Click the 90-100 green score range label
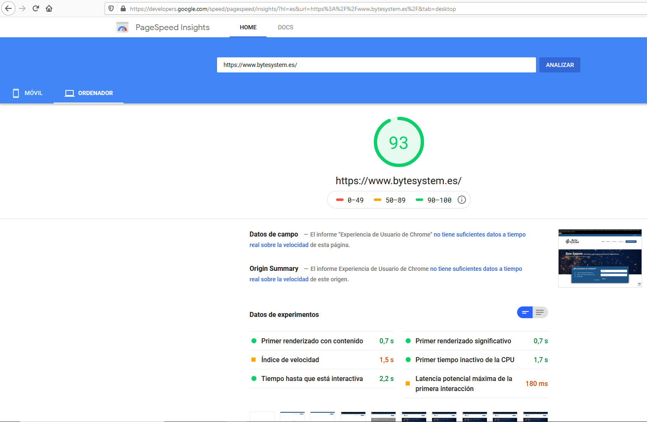This screenshot has height=422, width=647. click(x=439, y=200)
